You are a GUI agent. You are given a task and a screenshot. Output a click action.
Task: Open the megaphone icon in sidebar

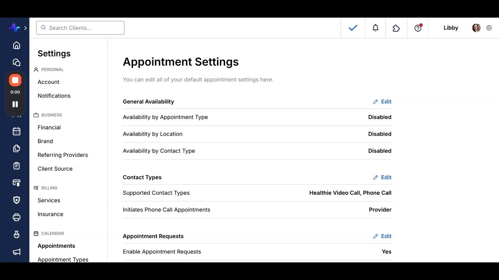pos(16,252)
